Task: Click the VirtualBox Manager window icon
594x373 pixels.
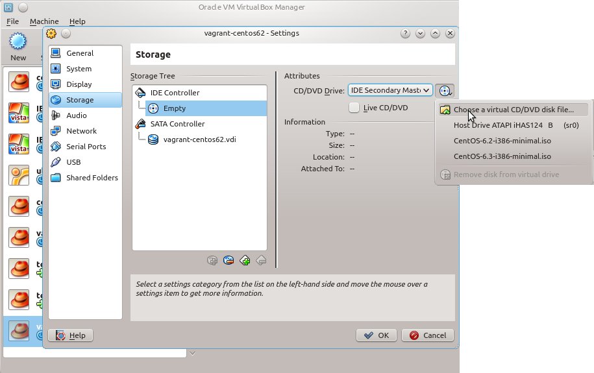Action: pos(8,7)
